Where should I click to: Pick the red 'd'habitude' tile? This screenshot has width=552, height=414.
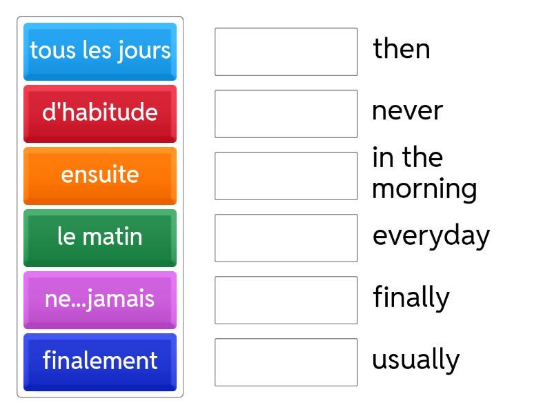[100, 113]
